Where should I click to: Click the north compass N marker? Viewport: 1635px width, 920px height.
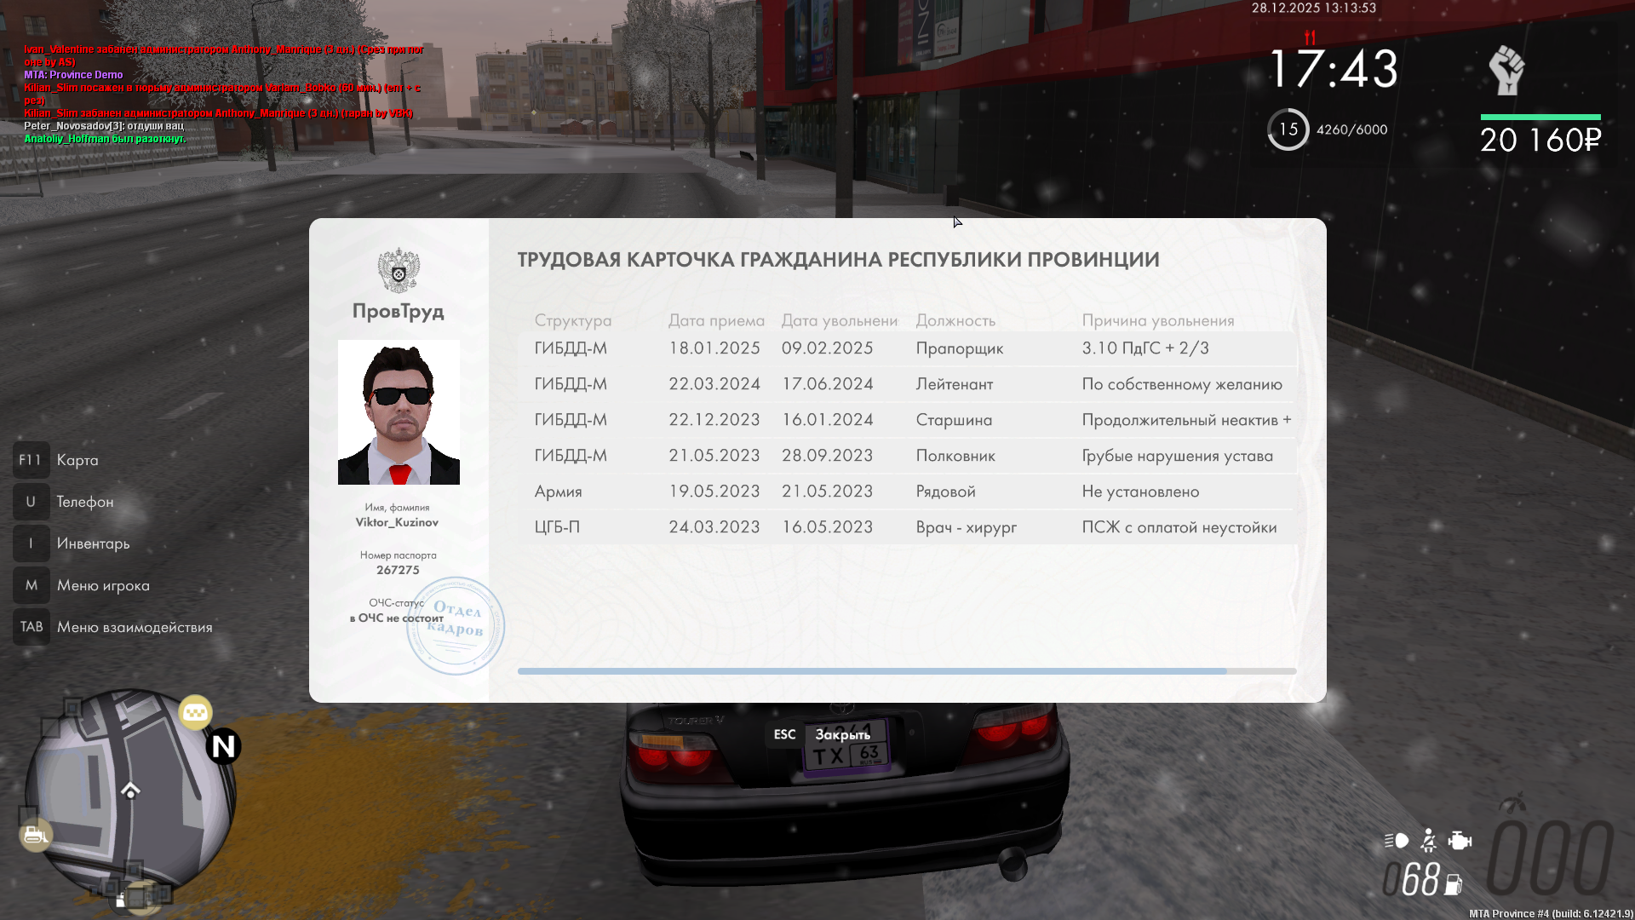(223, 746)
